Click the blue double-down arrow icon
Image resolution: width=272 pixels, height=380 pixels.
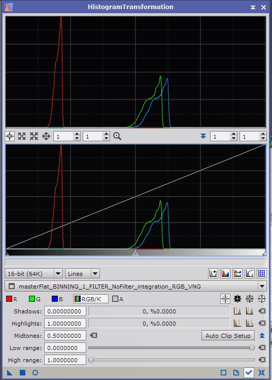click(203, 136)
